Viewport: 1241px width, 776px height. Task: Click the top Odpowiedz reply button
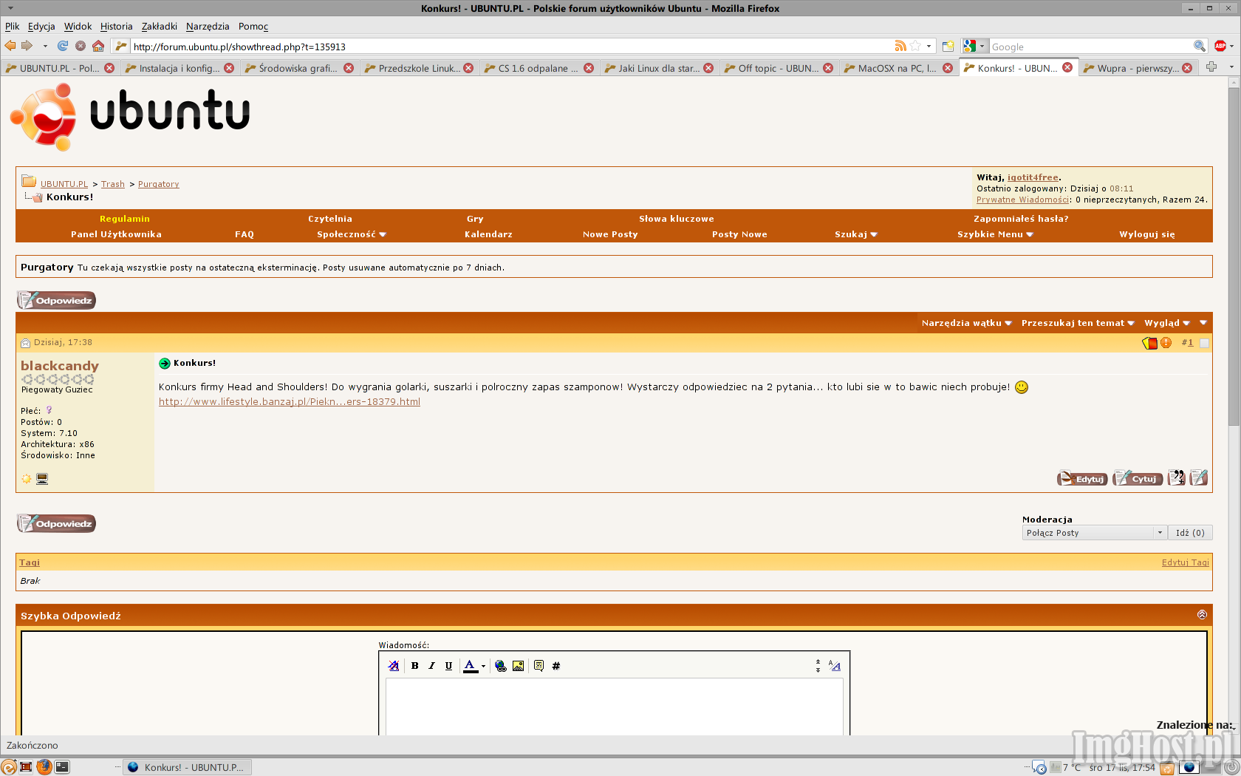tap(57, 300)
